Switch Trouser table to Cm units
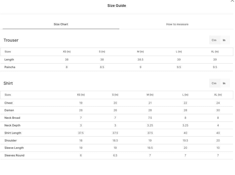The height and width of the screenshot is (175, 235). pyautogui.click(x=214, y=40)
